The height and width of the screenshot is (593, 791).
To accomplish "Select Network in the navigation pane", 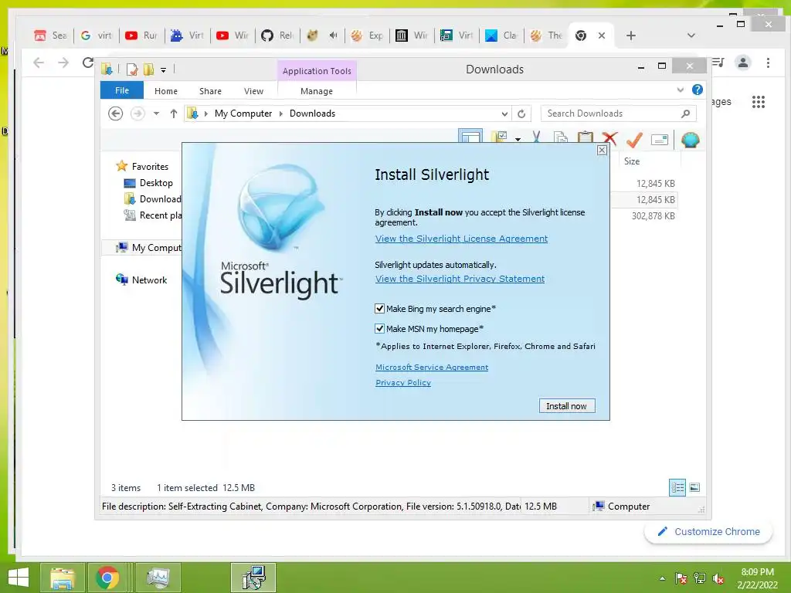I will pos(149,280).
